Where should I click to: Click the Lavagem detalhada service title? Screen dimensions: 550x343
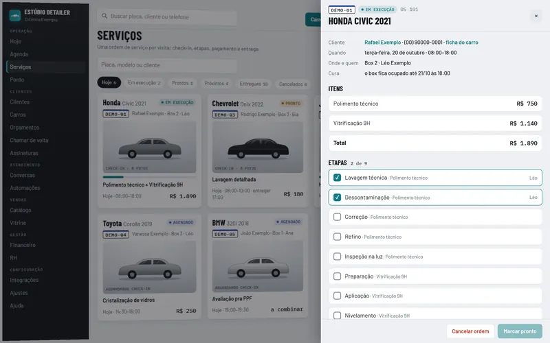(x=234, y=179)
